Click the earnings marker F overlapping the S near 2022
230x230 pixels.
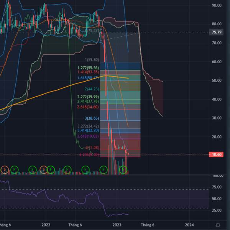click(51, 169)
